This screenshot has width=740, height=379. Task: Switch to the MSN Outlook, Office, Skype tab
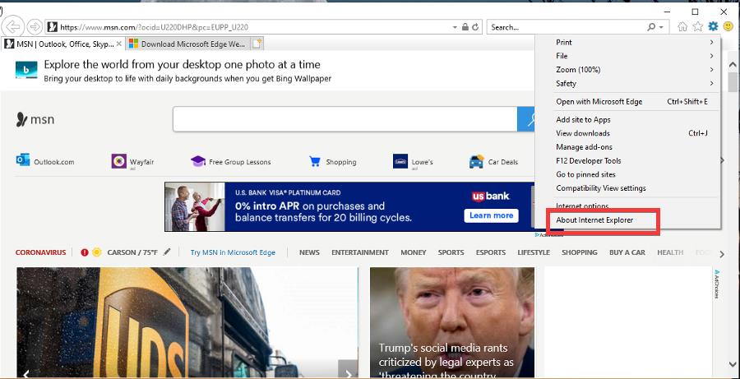click(x=62, y=44)
